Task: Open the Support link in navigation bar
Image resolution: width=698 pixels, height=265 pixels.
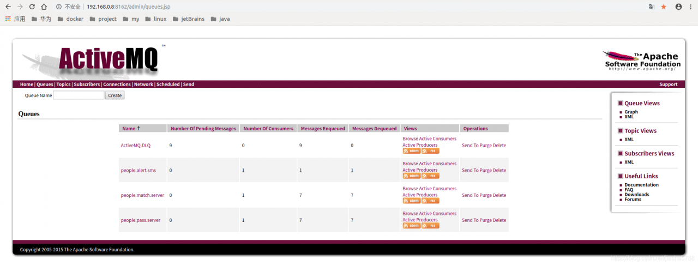Action: coord(668,85)
